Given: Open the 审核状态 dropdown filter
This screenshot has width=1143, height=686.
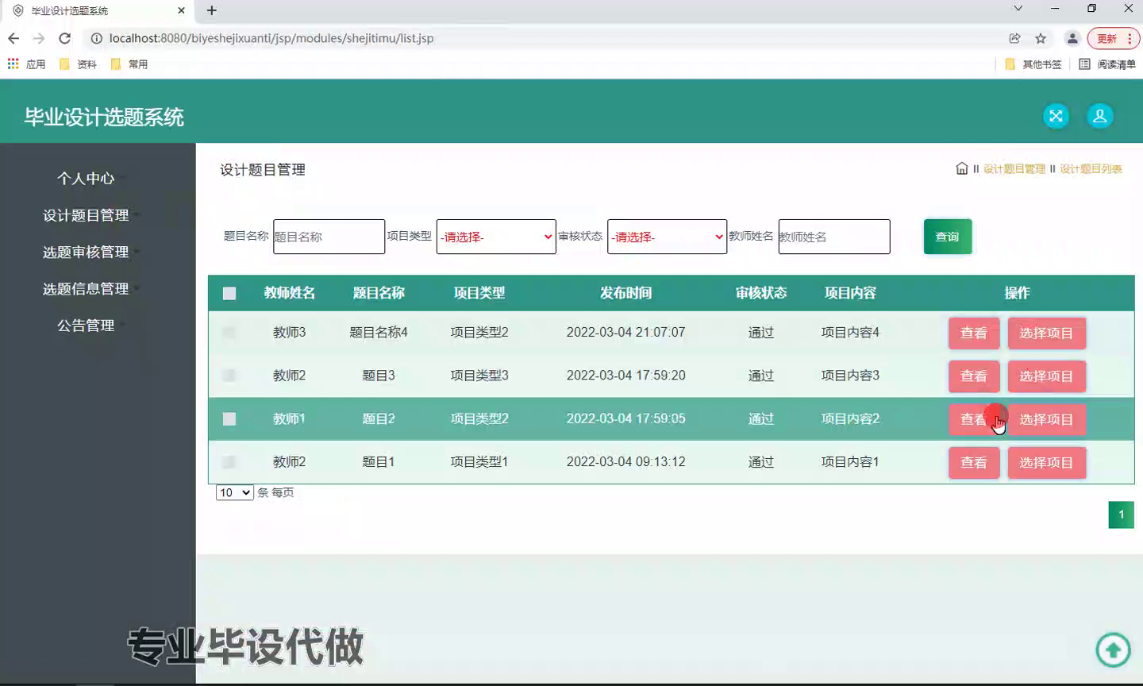Looking at the screenshot, I should tap(667, 237).
